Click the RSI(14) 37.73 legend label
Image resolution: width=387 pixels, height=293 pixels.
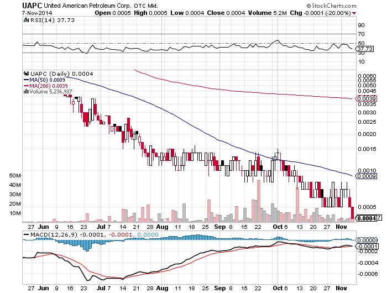point(53,20)
